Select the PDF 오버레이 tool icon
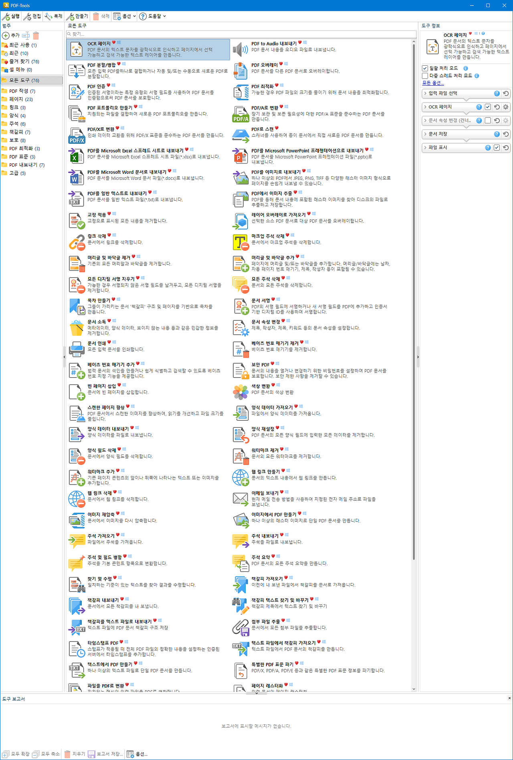The image size is (513, 760). click(x=240, y=71)
